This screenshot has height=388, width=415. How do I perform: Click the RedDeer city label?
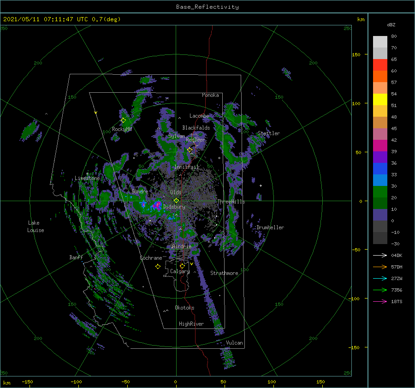[196, 140]
